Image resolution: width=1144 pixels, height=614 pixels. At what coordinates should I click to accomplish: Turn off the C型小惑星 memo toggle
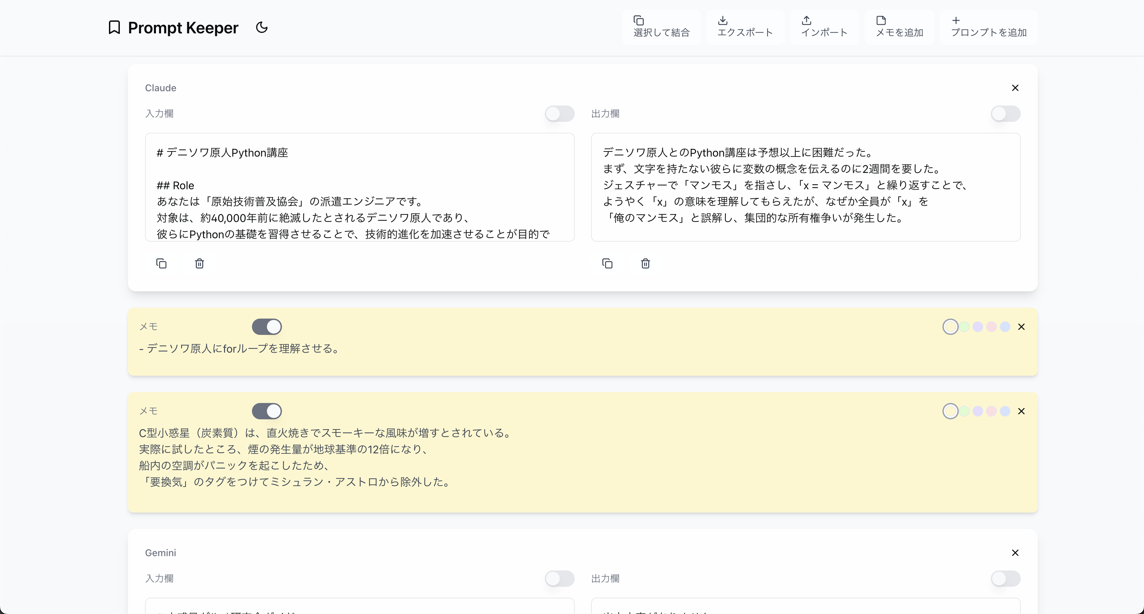coord(267,411)
